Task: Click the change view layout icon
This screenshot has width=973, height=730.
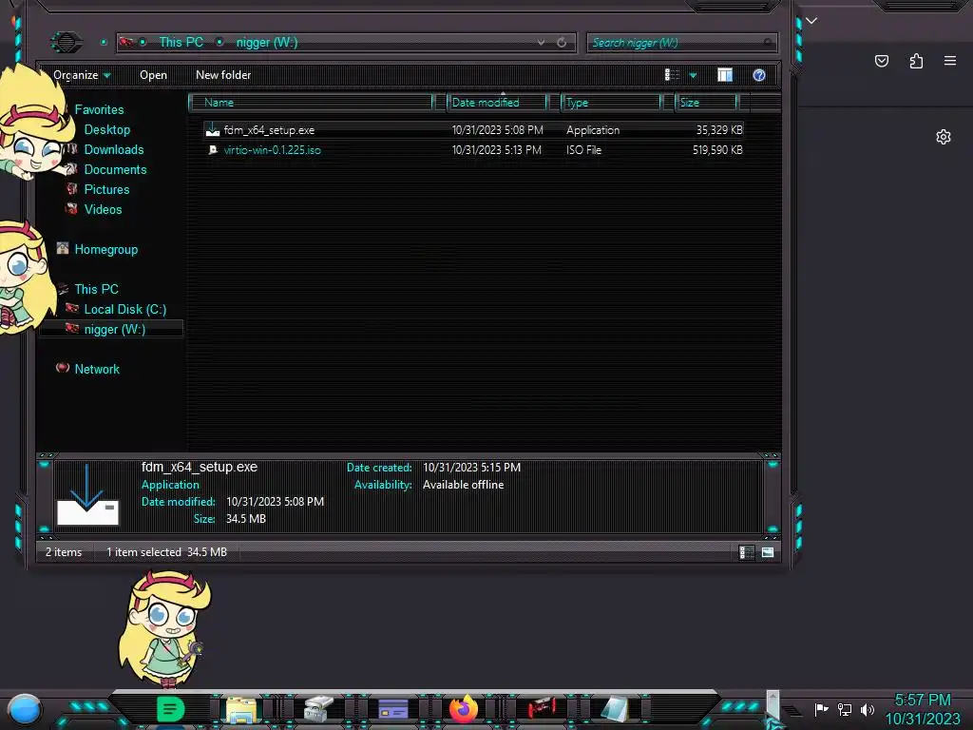Action: (x=672, y=75)
